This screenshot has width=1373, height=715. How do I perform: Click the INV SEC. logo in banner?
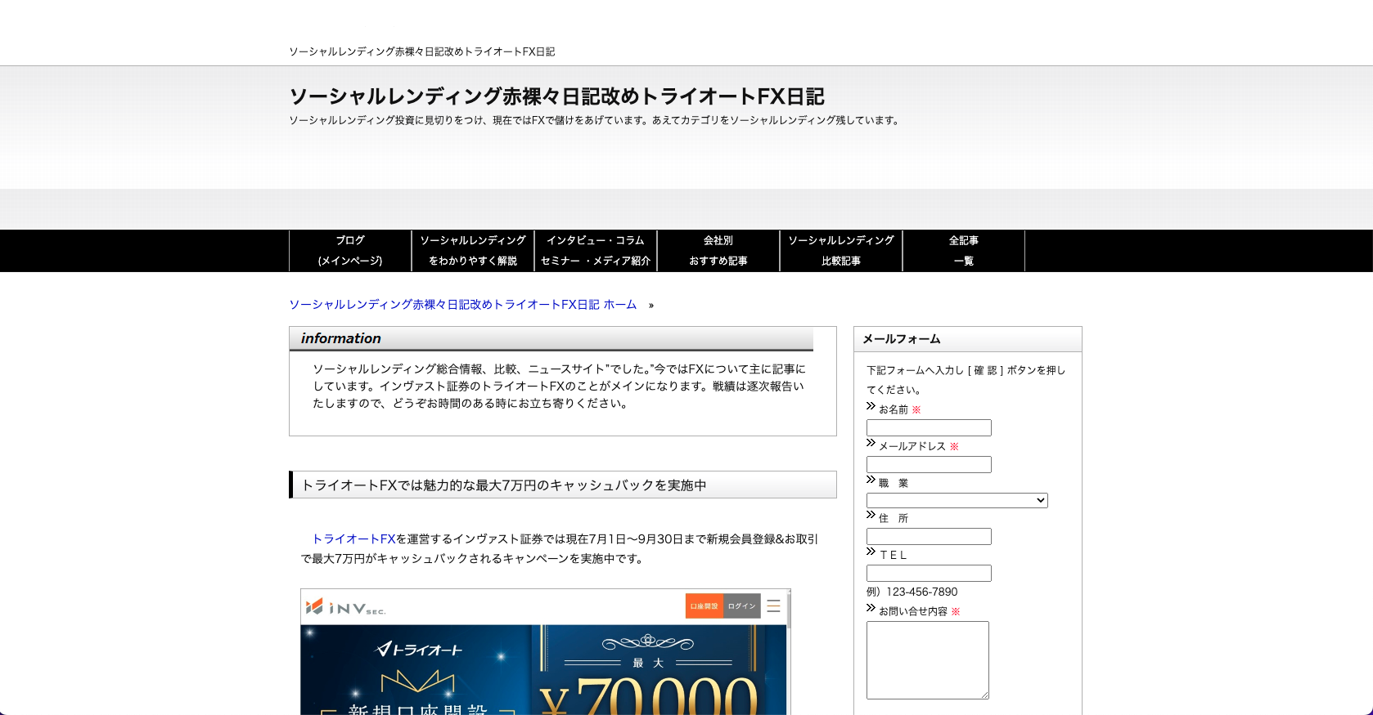[345, 607]
